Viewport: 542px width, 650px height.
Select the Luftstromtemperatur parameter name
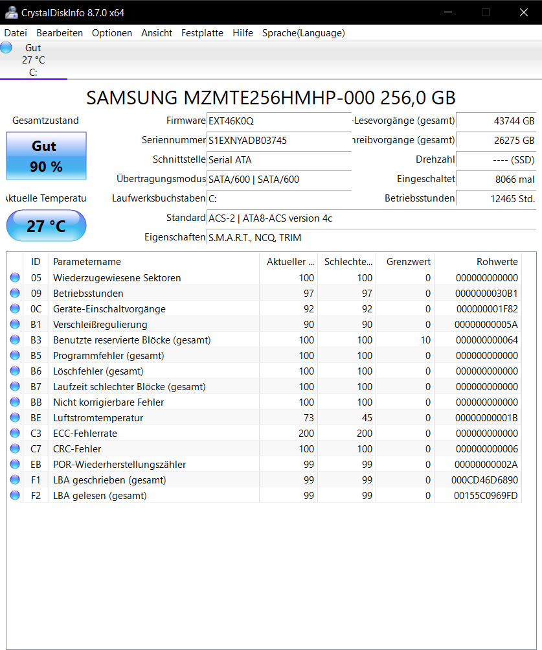pos(98,418)
